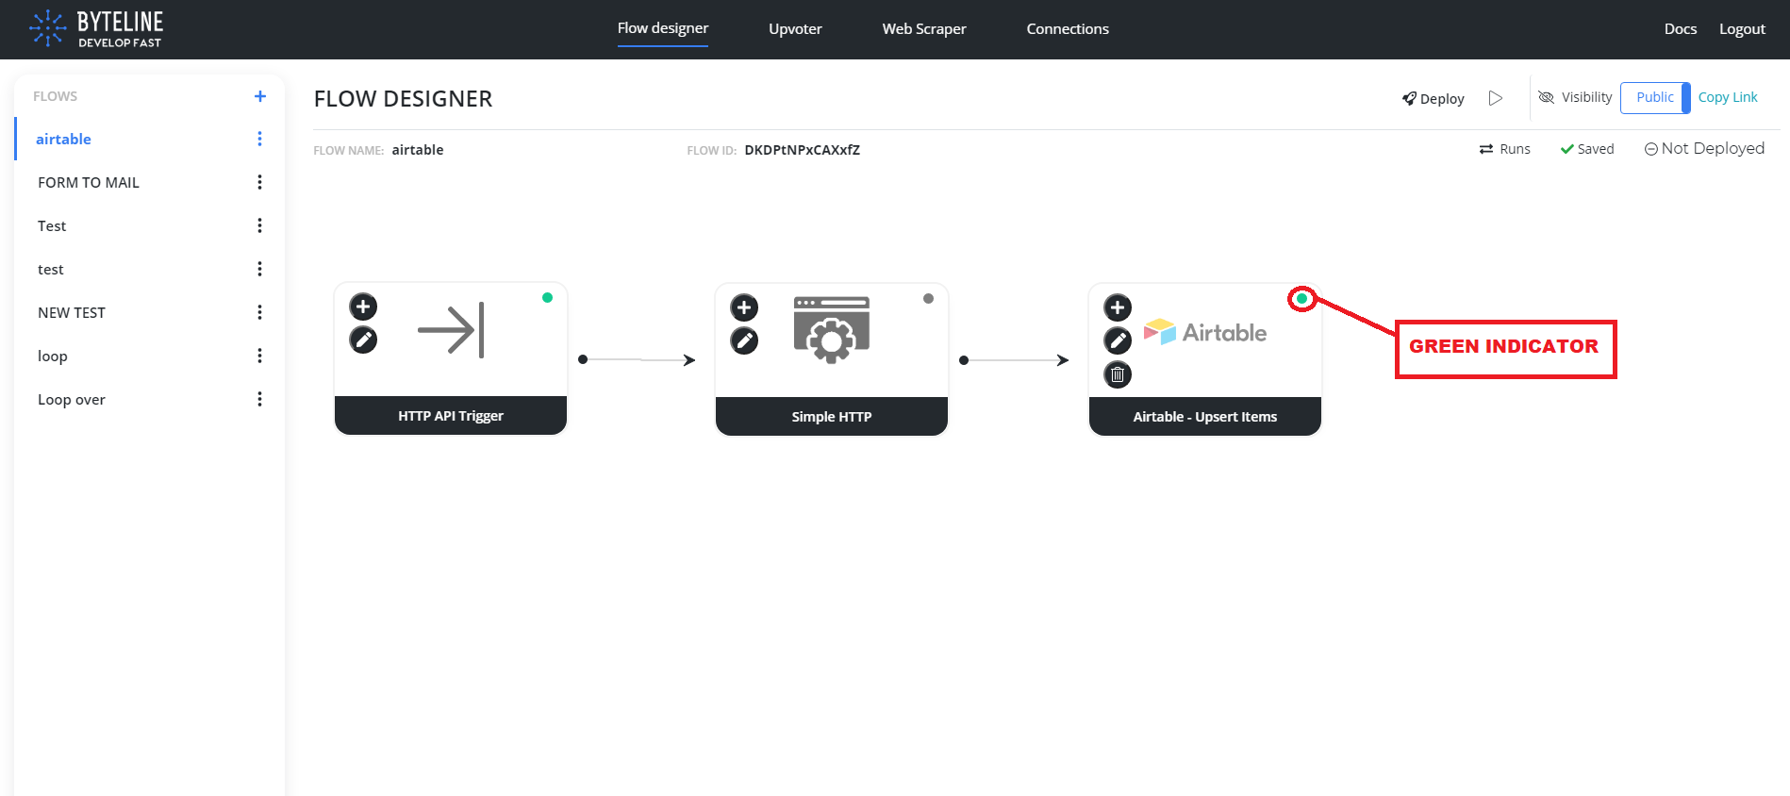
Task: Select HTTP API Trigger node label
Action: (451, 416)
